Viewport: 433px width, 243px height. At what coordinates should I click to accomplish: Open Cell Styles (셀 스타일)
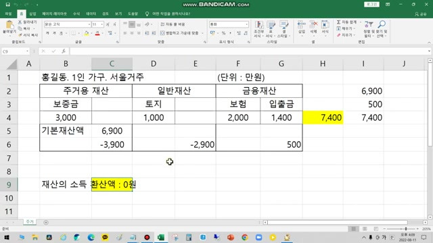click(283, 29)
